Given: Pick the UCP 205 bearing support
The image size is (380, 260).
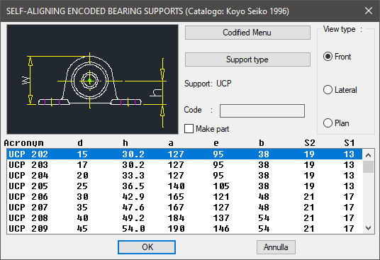Looking at the screenshot, I should pos(184,186).
